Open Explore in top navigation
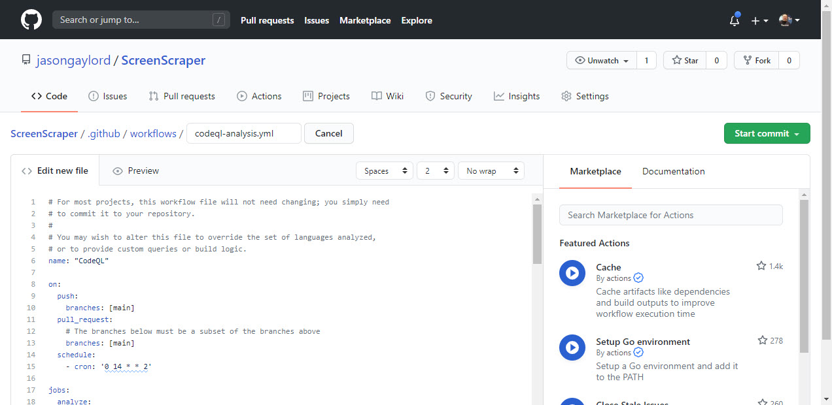The image size is (832, 405). pyautogui.click(x=417, y=20)
